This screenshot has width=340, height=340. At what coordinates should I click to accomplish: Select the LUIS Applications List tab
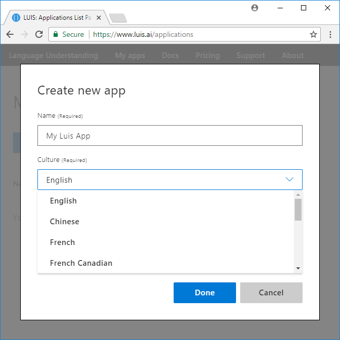[57, 18]
